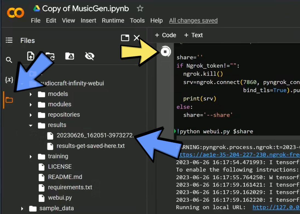Image resolution: width=300 pixels, height=214 pixels.
Task: Click the notebook title Copy of MusicGen.ipynb
Action: [85, 8]
